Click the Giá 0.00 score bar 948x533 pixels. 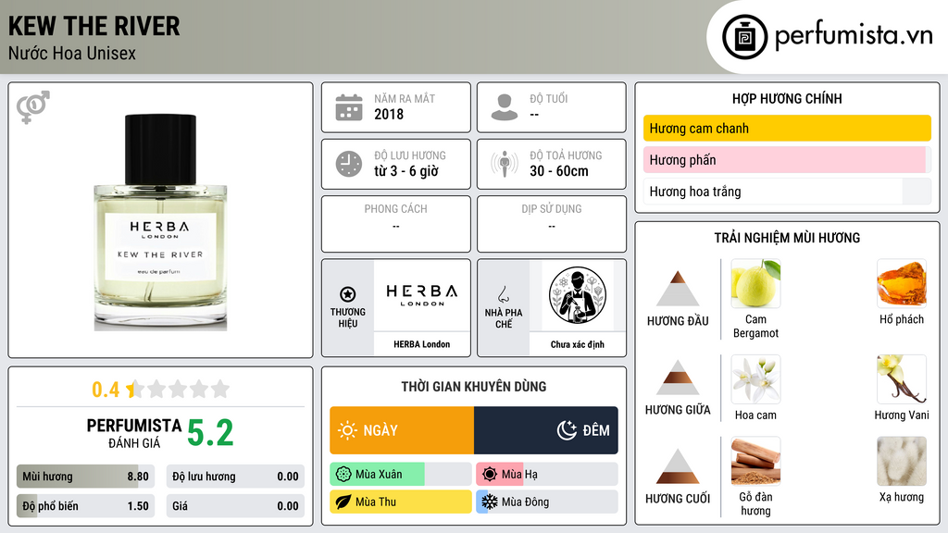tap(235, 506)
